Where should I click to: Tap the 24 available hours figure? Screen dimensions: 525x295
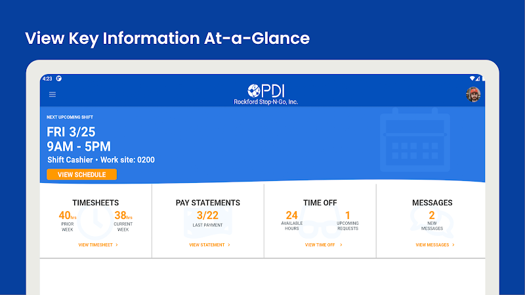coord(291,215)
